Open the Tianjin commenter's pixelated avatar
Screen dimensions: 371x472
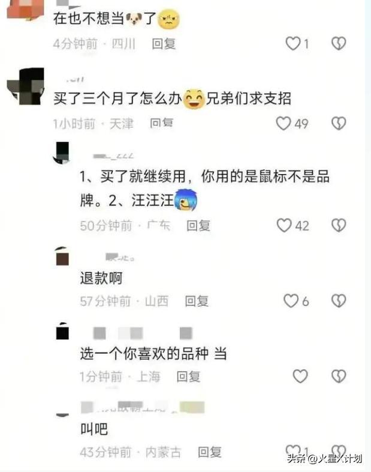[x=26, y=86]
